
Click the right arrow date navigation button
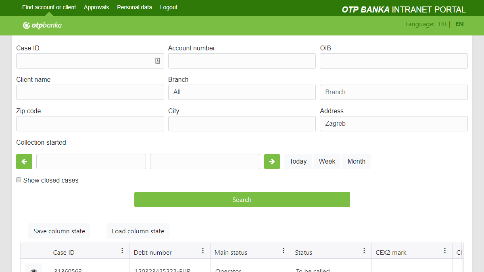(x=272, y=162)
